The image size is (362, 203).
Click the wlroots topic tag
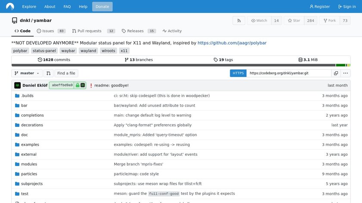tap(108, 51)
